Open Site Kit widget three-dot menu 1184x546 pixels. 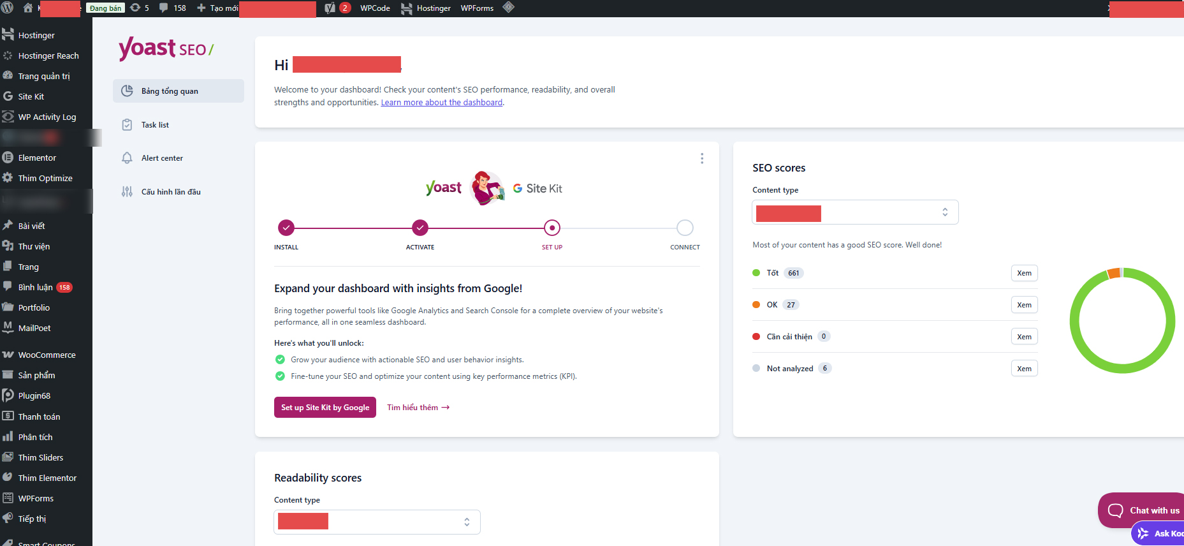pos(702,158)
